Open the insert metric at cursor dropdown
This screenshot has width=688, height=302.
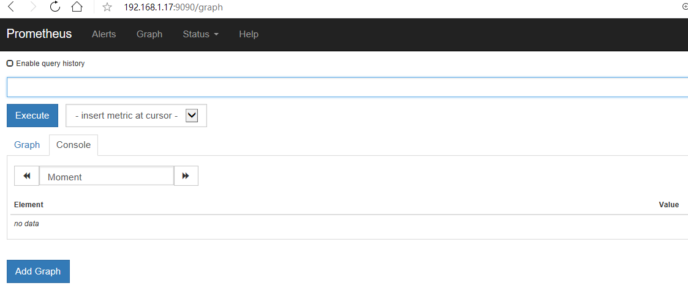[136, 116]
